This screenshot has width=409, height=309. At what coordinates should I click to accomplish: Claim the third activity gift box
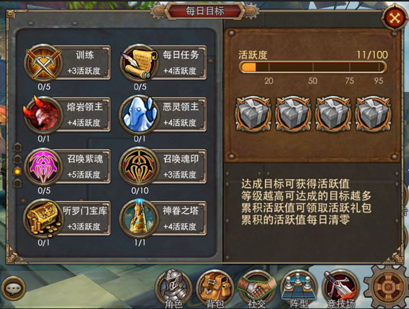[333, 114]
